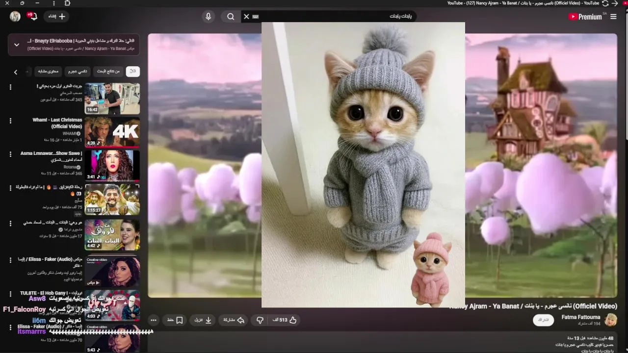Image resolution: width=628 pixels, height=353 pixels.
Task: Click WHAM! channel name
Action: (x=69, y=133)
